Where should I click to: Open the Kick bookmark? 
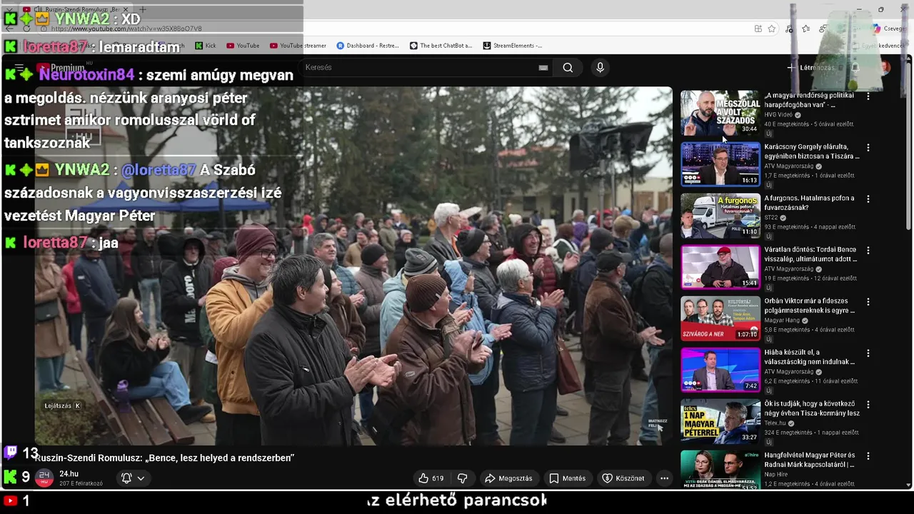point(206,46)
